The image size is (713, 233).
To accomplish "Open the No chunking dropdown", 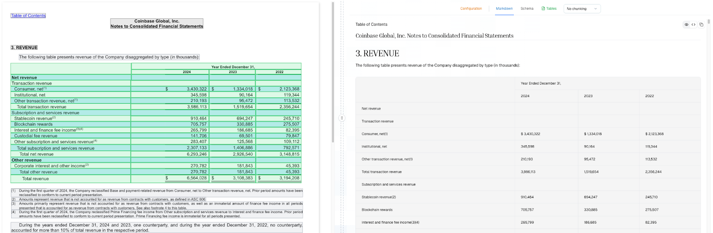I will (x=582, y=8).
